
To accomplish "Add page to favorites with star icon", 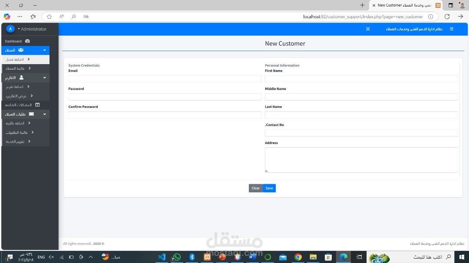I will [x=50, y=17].
